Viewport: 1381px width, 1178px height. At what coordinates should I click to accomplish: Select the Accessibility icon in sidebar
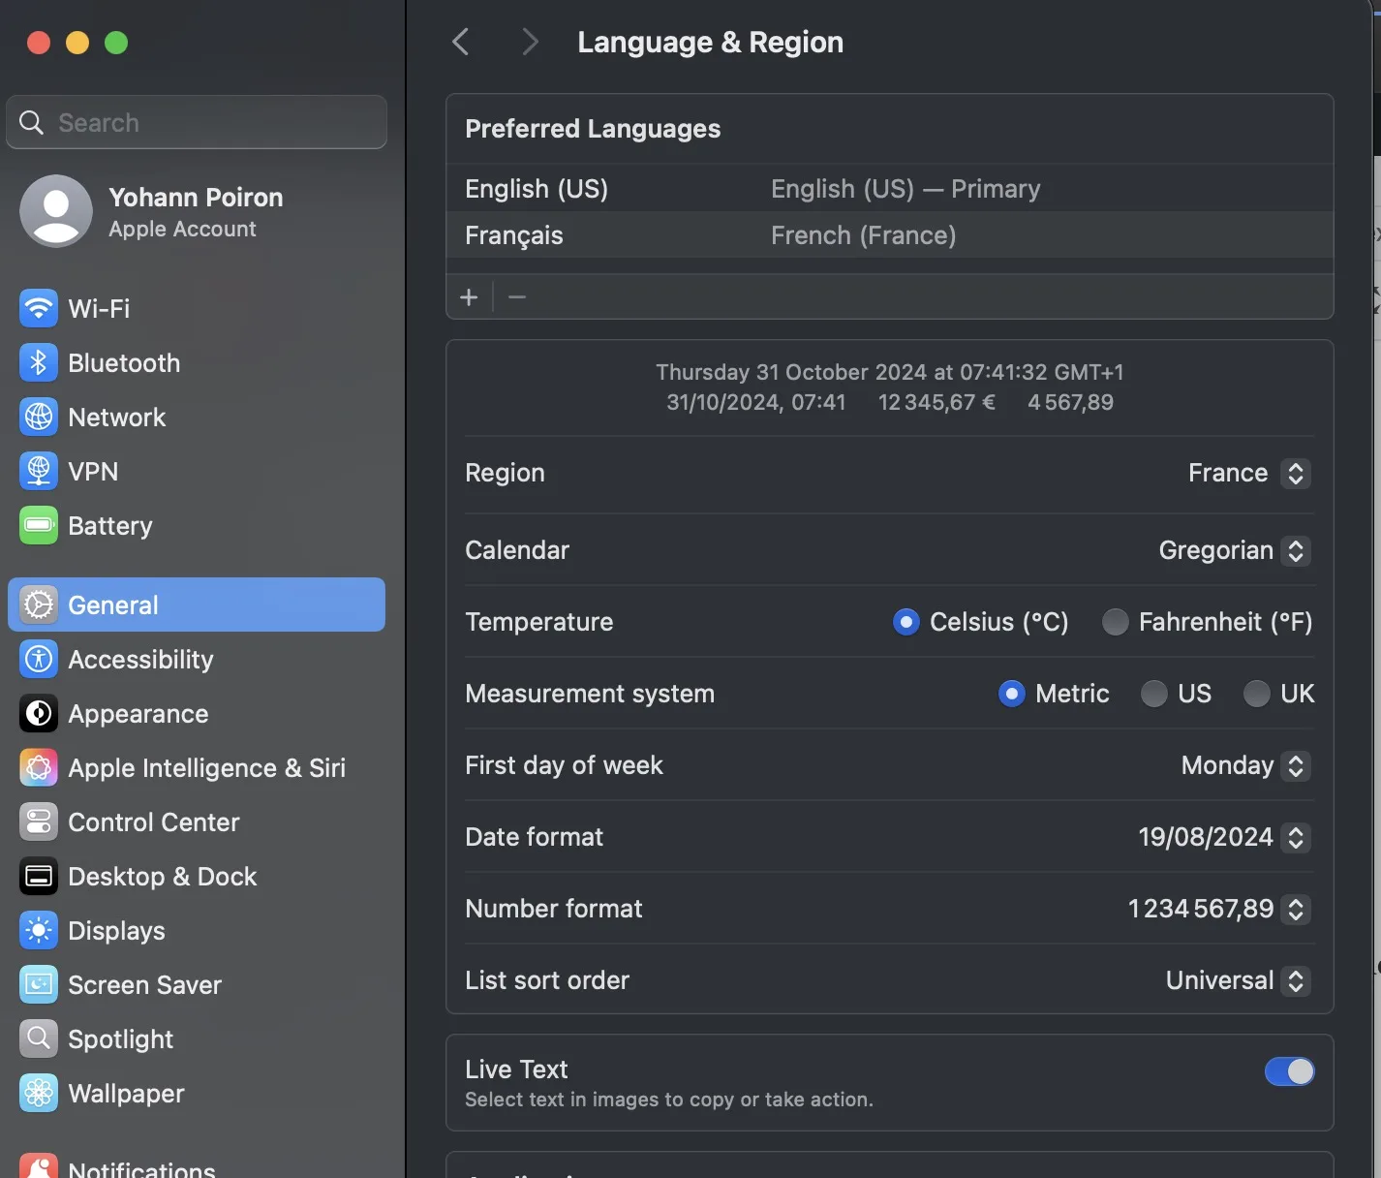tap(39, 660)
